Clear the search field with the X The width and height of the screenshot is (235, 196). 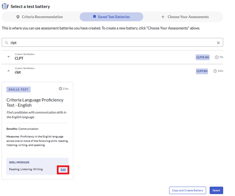coord(218,43)
